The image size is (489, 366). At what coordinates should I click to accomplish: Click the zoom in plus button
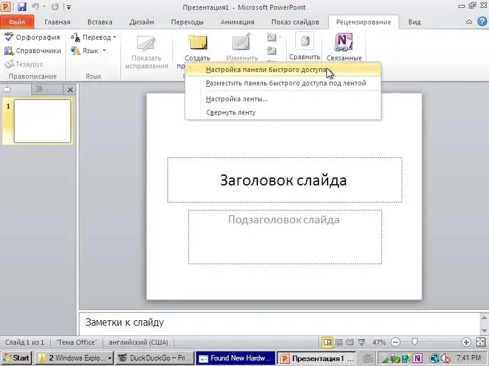(x=466, y=342)
